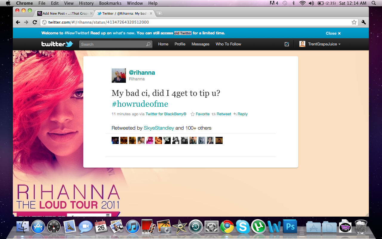Viewport: 382px width, 239px height.
Task: Retweet Rihanna's tweet
Action: click(221, 114)
